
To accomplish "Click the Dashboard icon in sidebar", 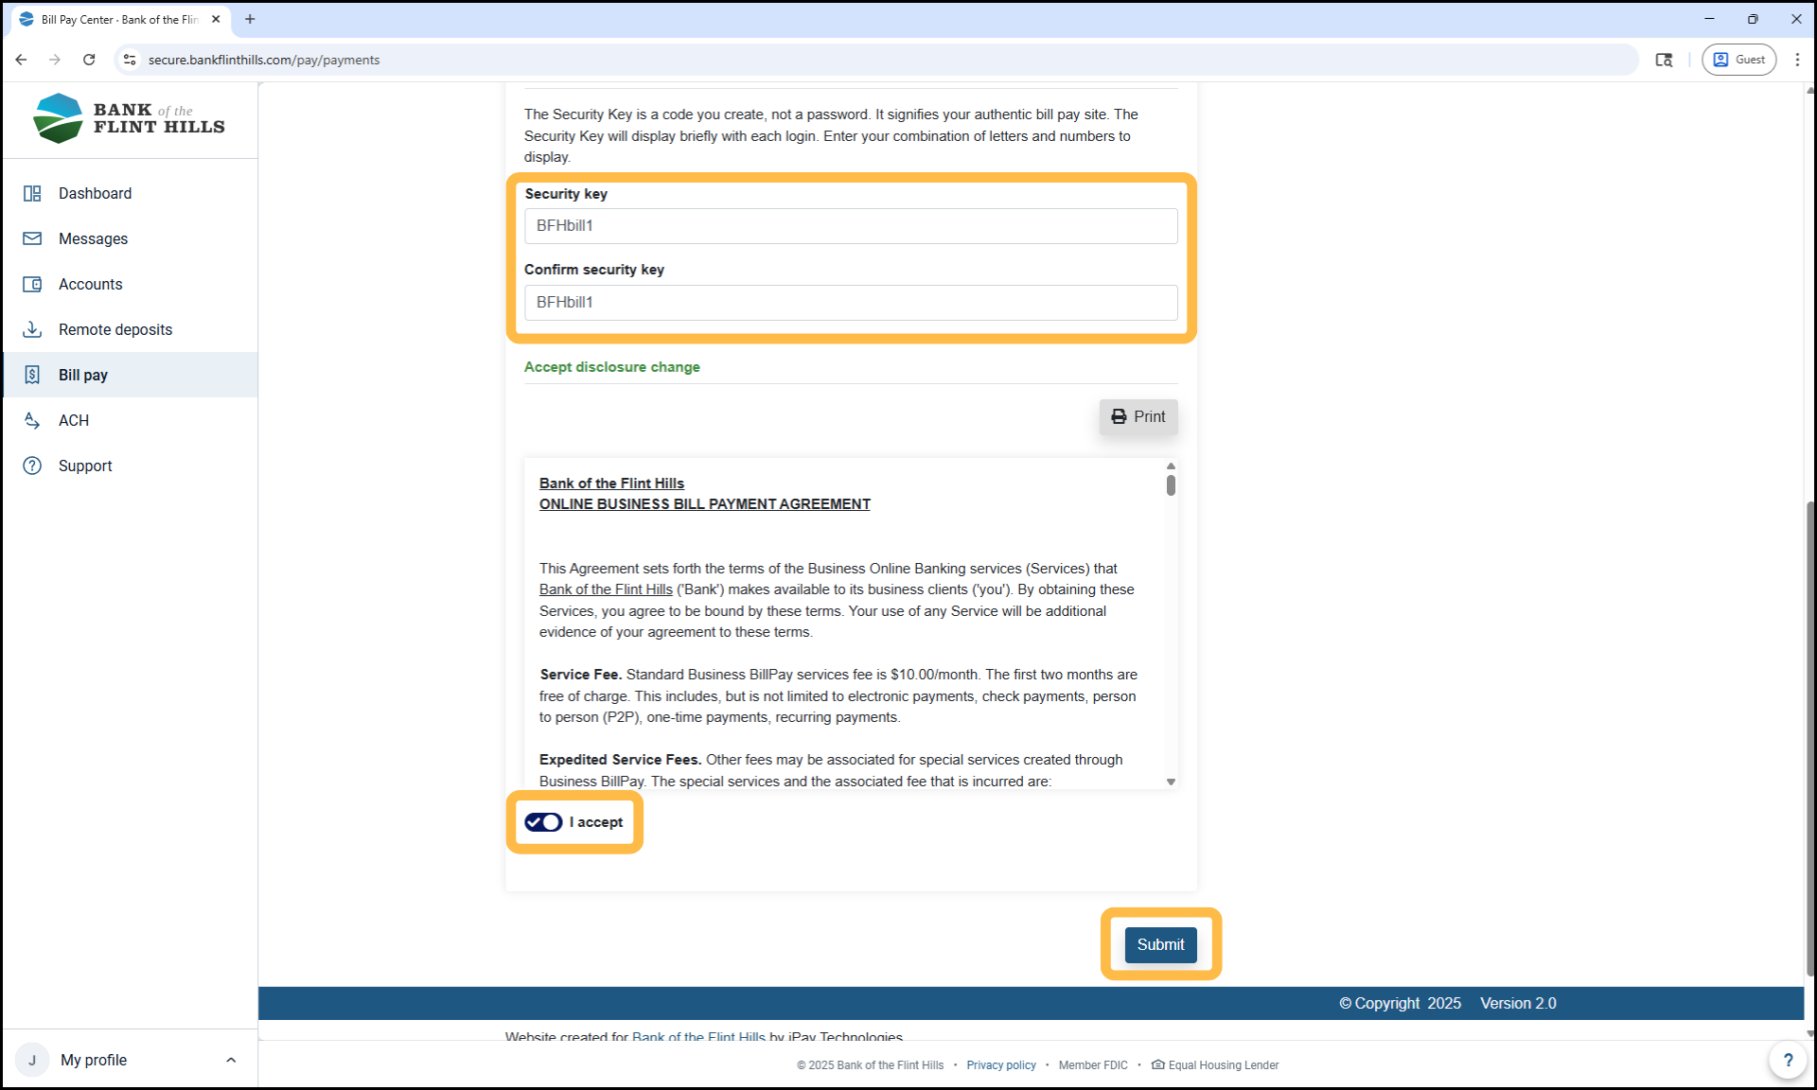I will pos(32,193).
